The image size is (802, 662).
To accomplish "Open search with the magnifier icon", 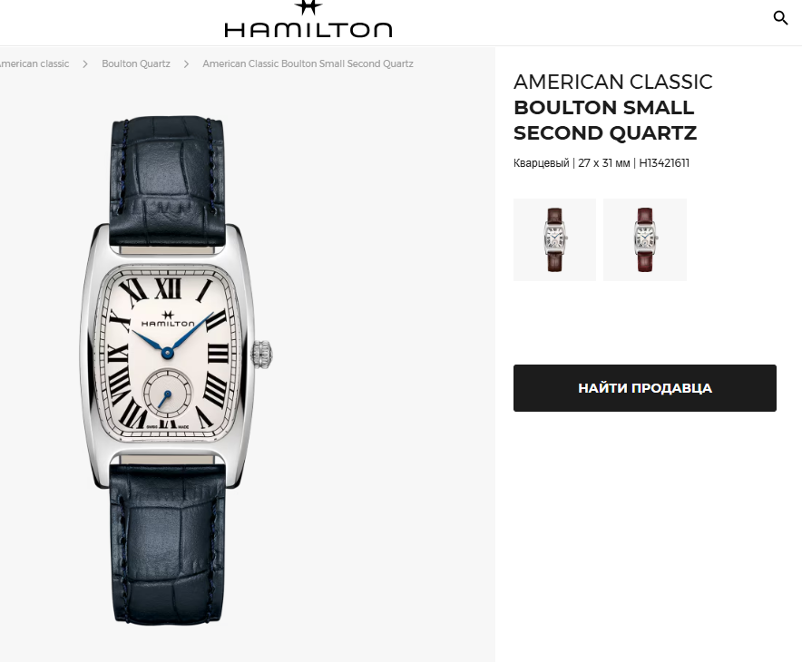I will coord(780,18).
